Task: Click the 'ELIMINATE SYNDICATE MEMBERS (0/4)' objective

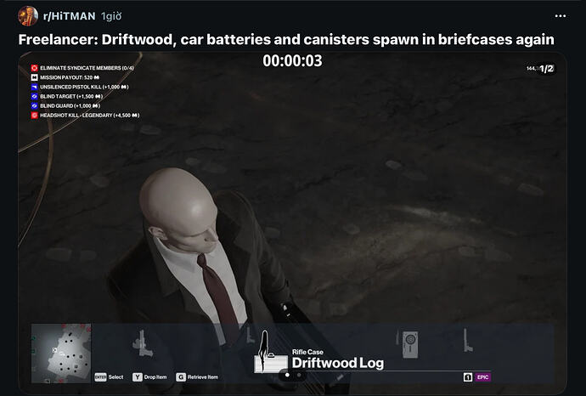Action: [x=87, y=68]
